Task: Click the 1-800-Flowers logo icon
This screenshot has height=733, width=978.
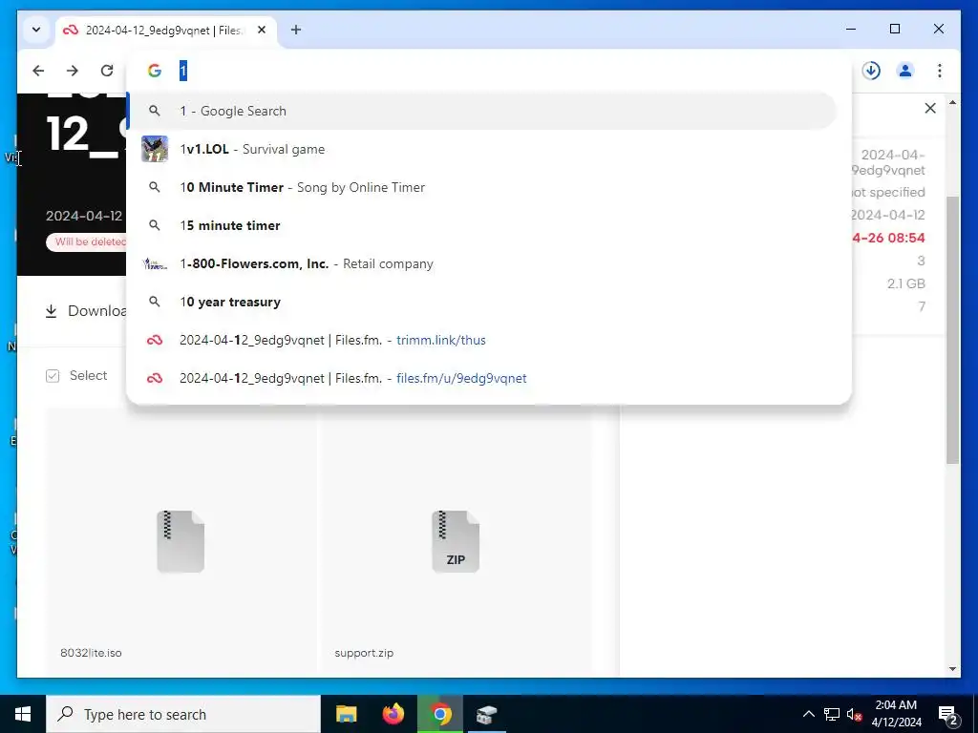Action: pos(155,263)
